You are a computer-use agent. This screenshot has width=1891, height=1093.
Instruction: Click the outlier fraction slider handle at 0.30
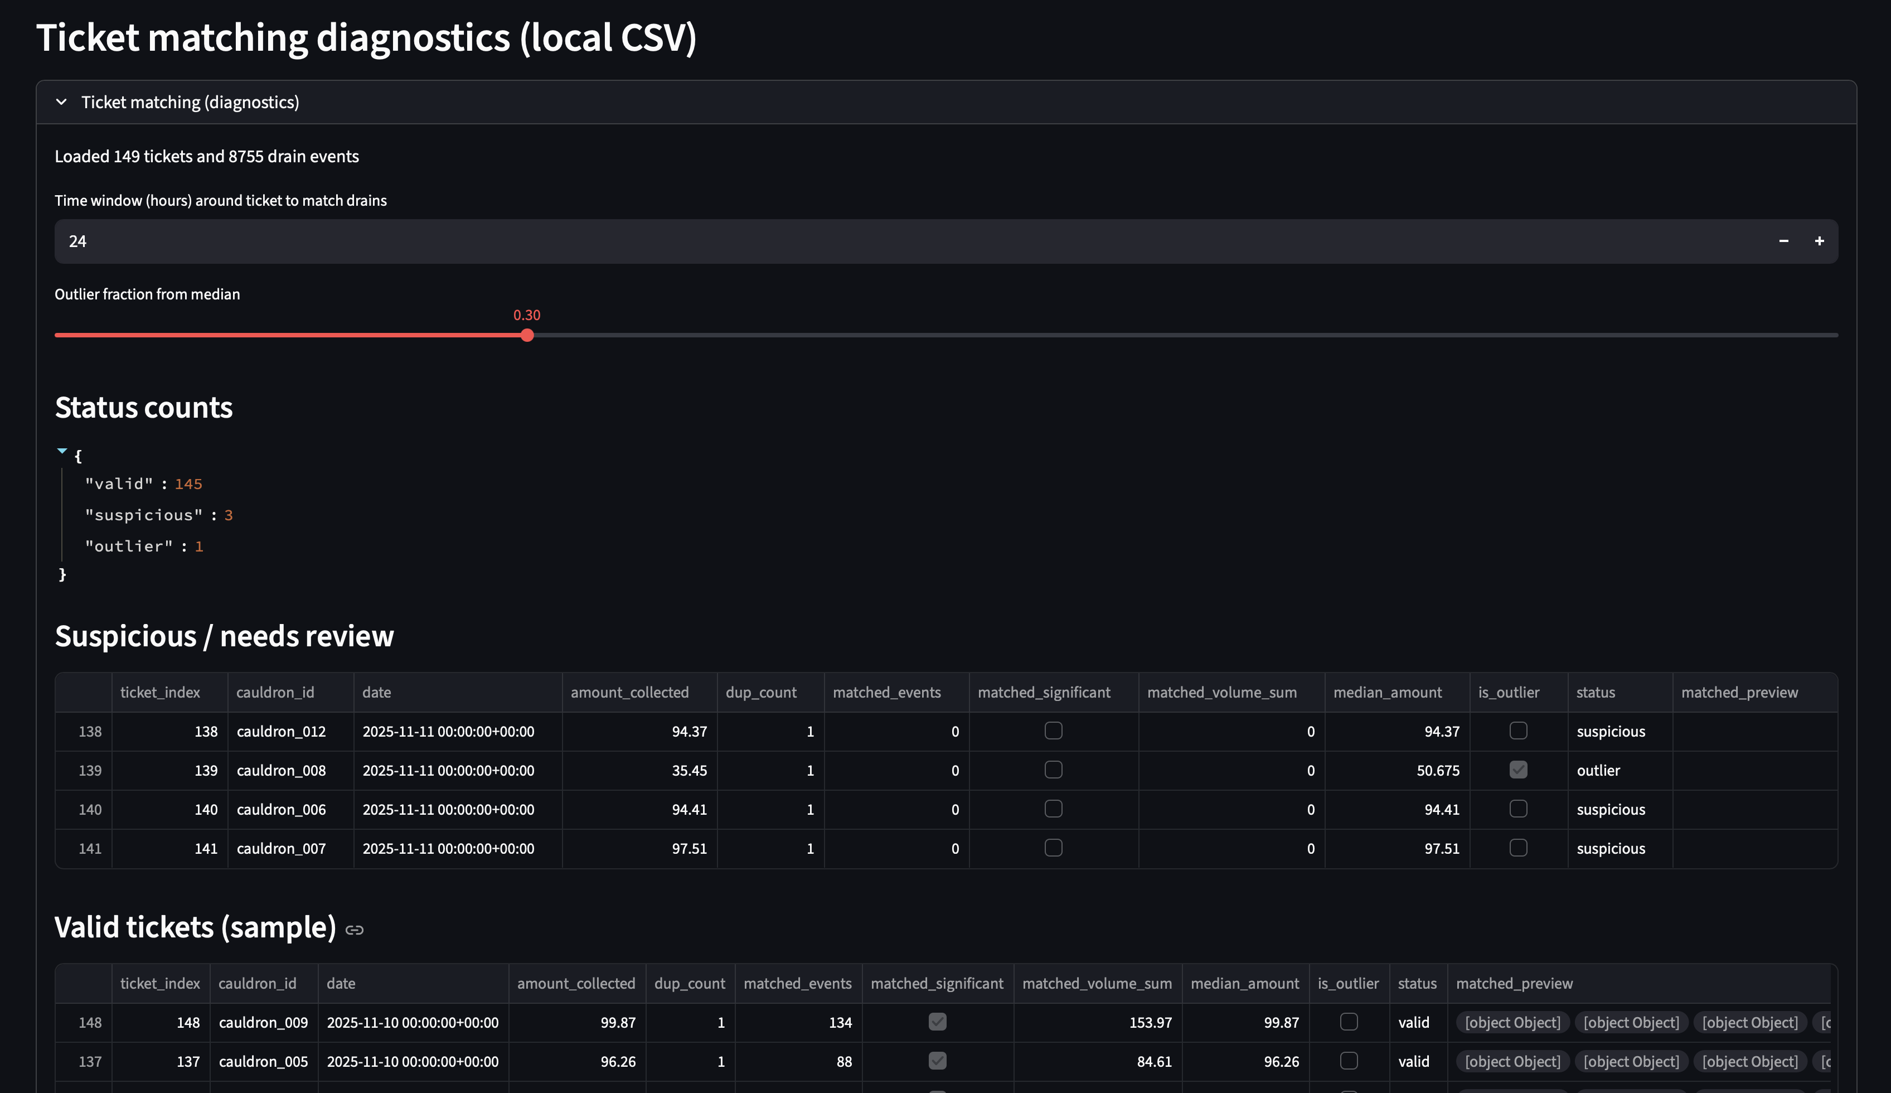pyautogui.click(x=527, y=336)
